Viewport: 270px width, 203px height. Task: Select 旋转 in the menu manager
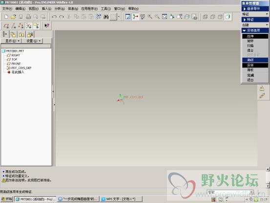pyautogui.click(x=255, y=41)
